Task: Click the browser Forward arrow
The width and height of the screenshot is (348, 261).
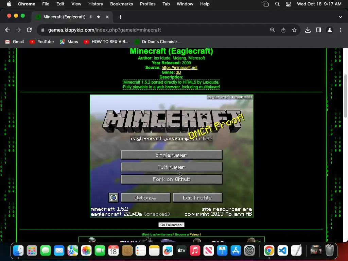Action: click(x=18, y=30)
